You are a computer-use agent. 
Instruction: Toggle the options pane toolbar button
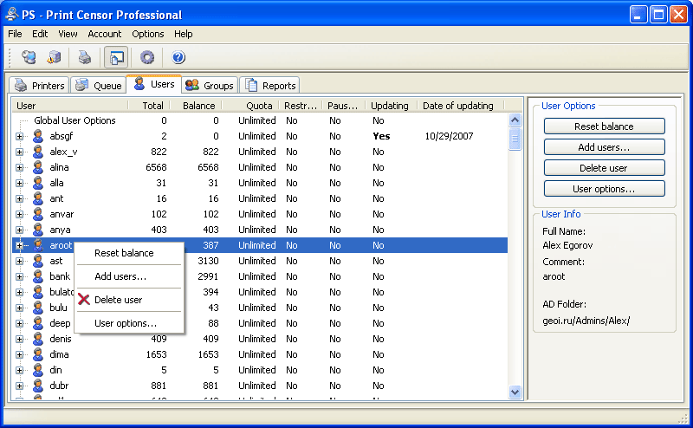point(116,57)
